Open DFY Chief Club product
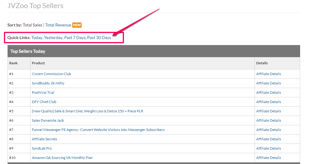314x164 pixels. [44, 102]
